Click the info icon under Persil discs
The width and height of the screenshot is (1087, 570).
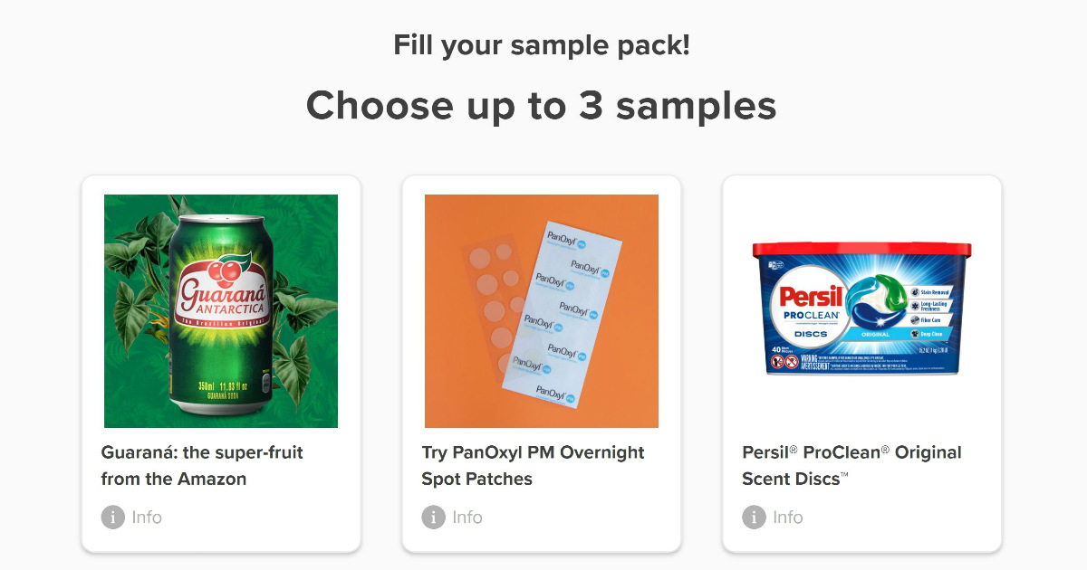754,518
